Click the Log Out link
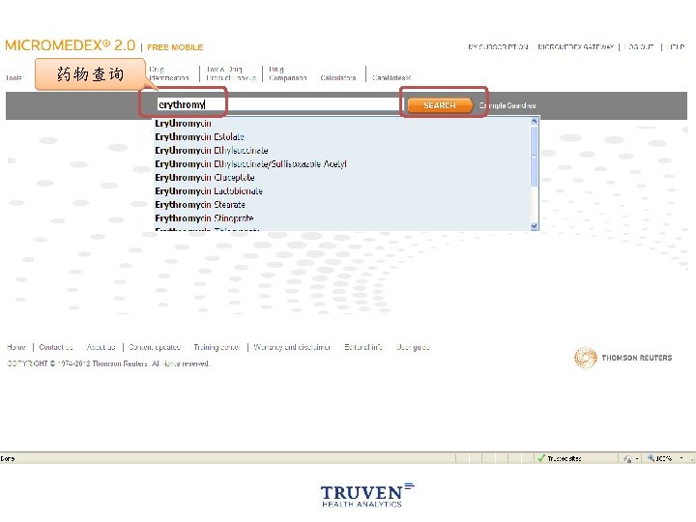This screenshot has height=522, width=696. point(639,46)
